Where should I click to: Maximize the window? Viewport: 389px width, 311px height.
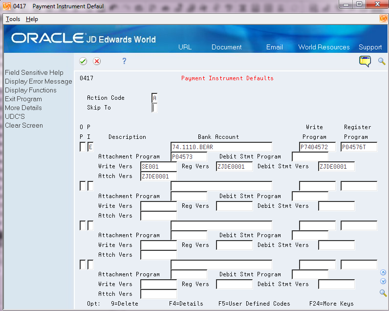(359, 4)
